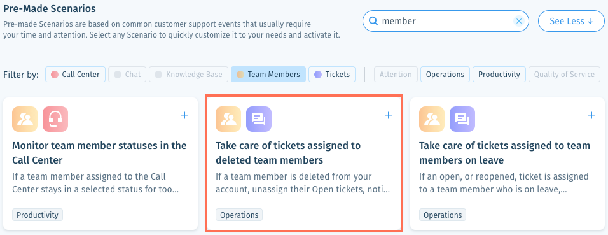Click the orange team members icon on leave card

click(x=432, y=119)
